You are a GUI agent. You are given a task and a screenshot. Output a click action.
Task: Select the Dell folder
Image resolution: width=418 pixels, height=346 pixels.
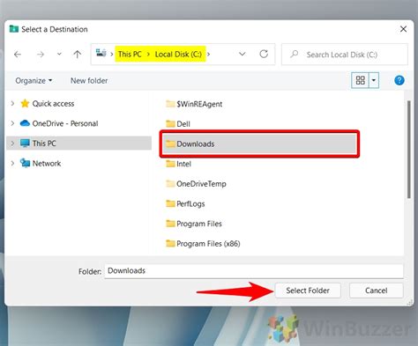point(178,124)
